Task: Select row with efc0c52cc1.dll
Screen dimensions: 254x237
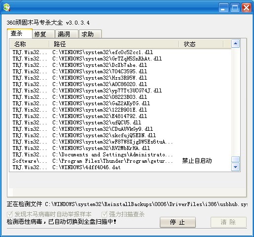Action: [x=120, y=52]
